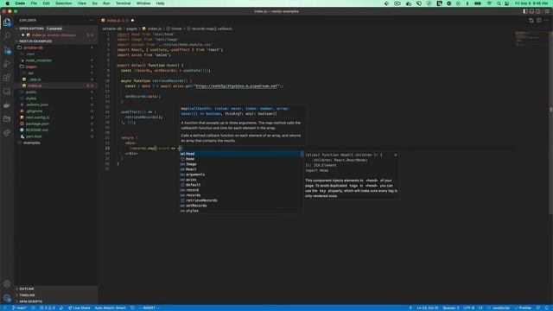The image size is (553, 311).
Task: Click the git branch main indicator
Action: [19, 308]
